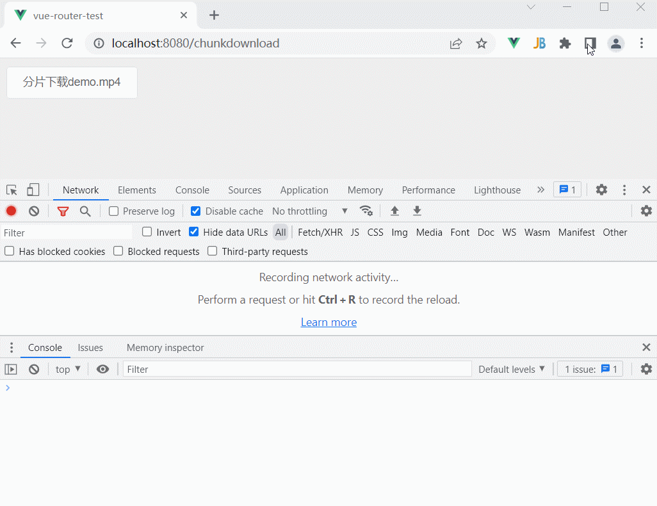
Task: Click the network Filter text field
Action: point(67,233)
